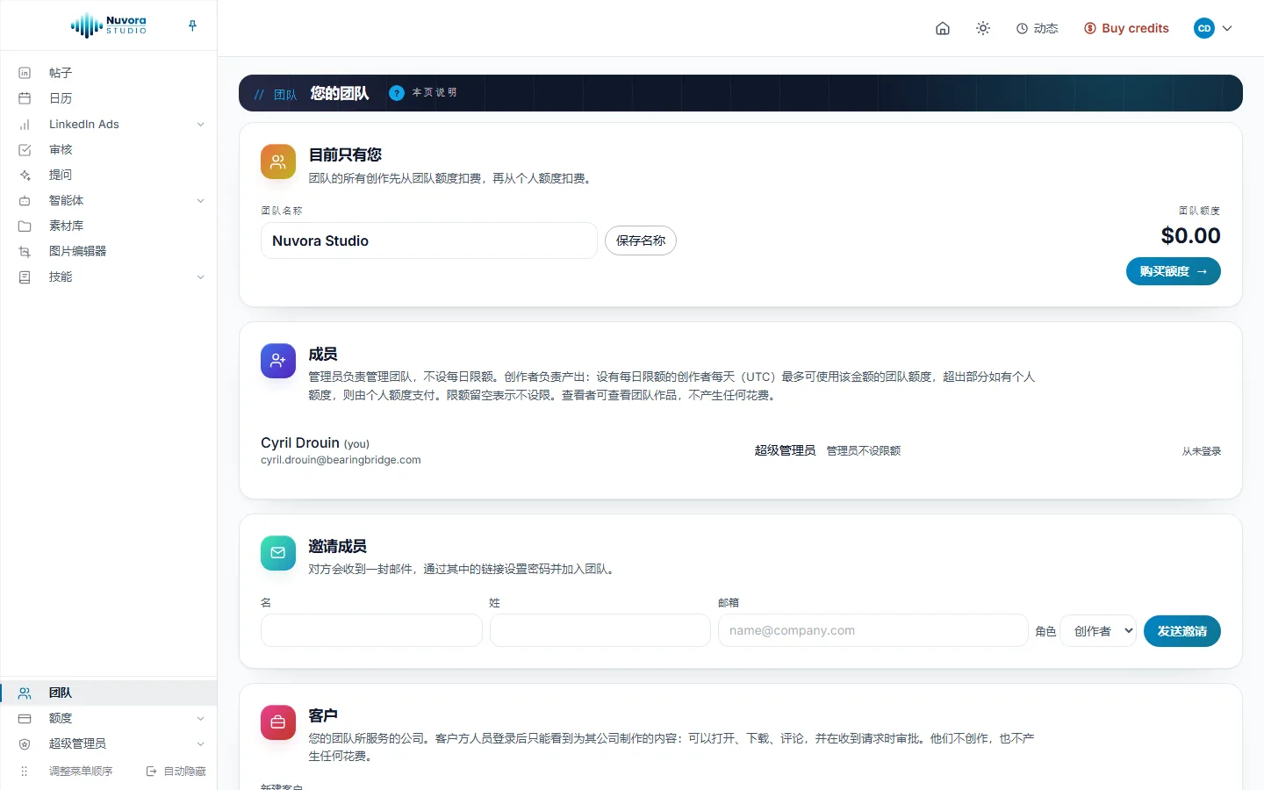The height and width of the screenshot is (790, 1264).
Task: Select 团队 in the sidebar
Action: click(x=109, y=693)
